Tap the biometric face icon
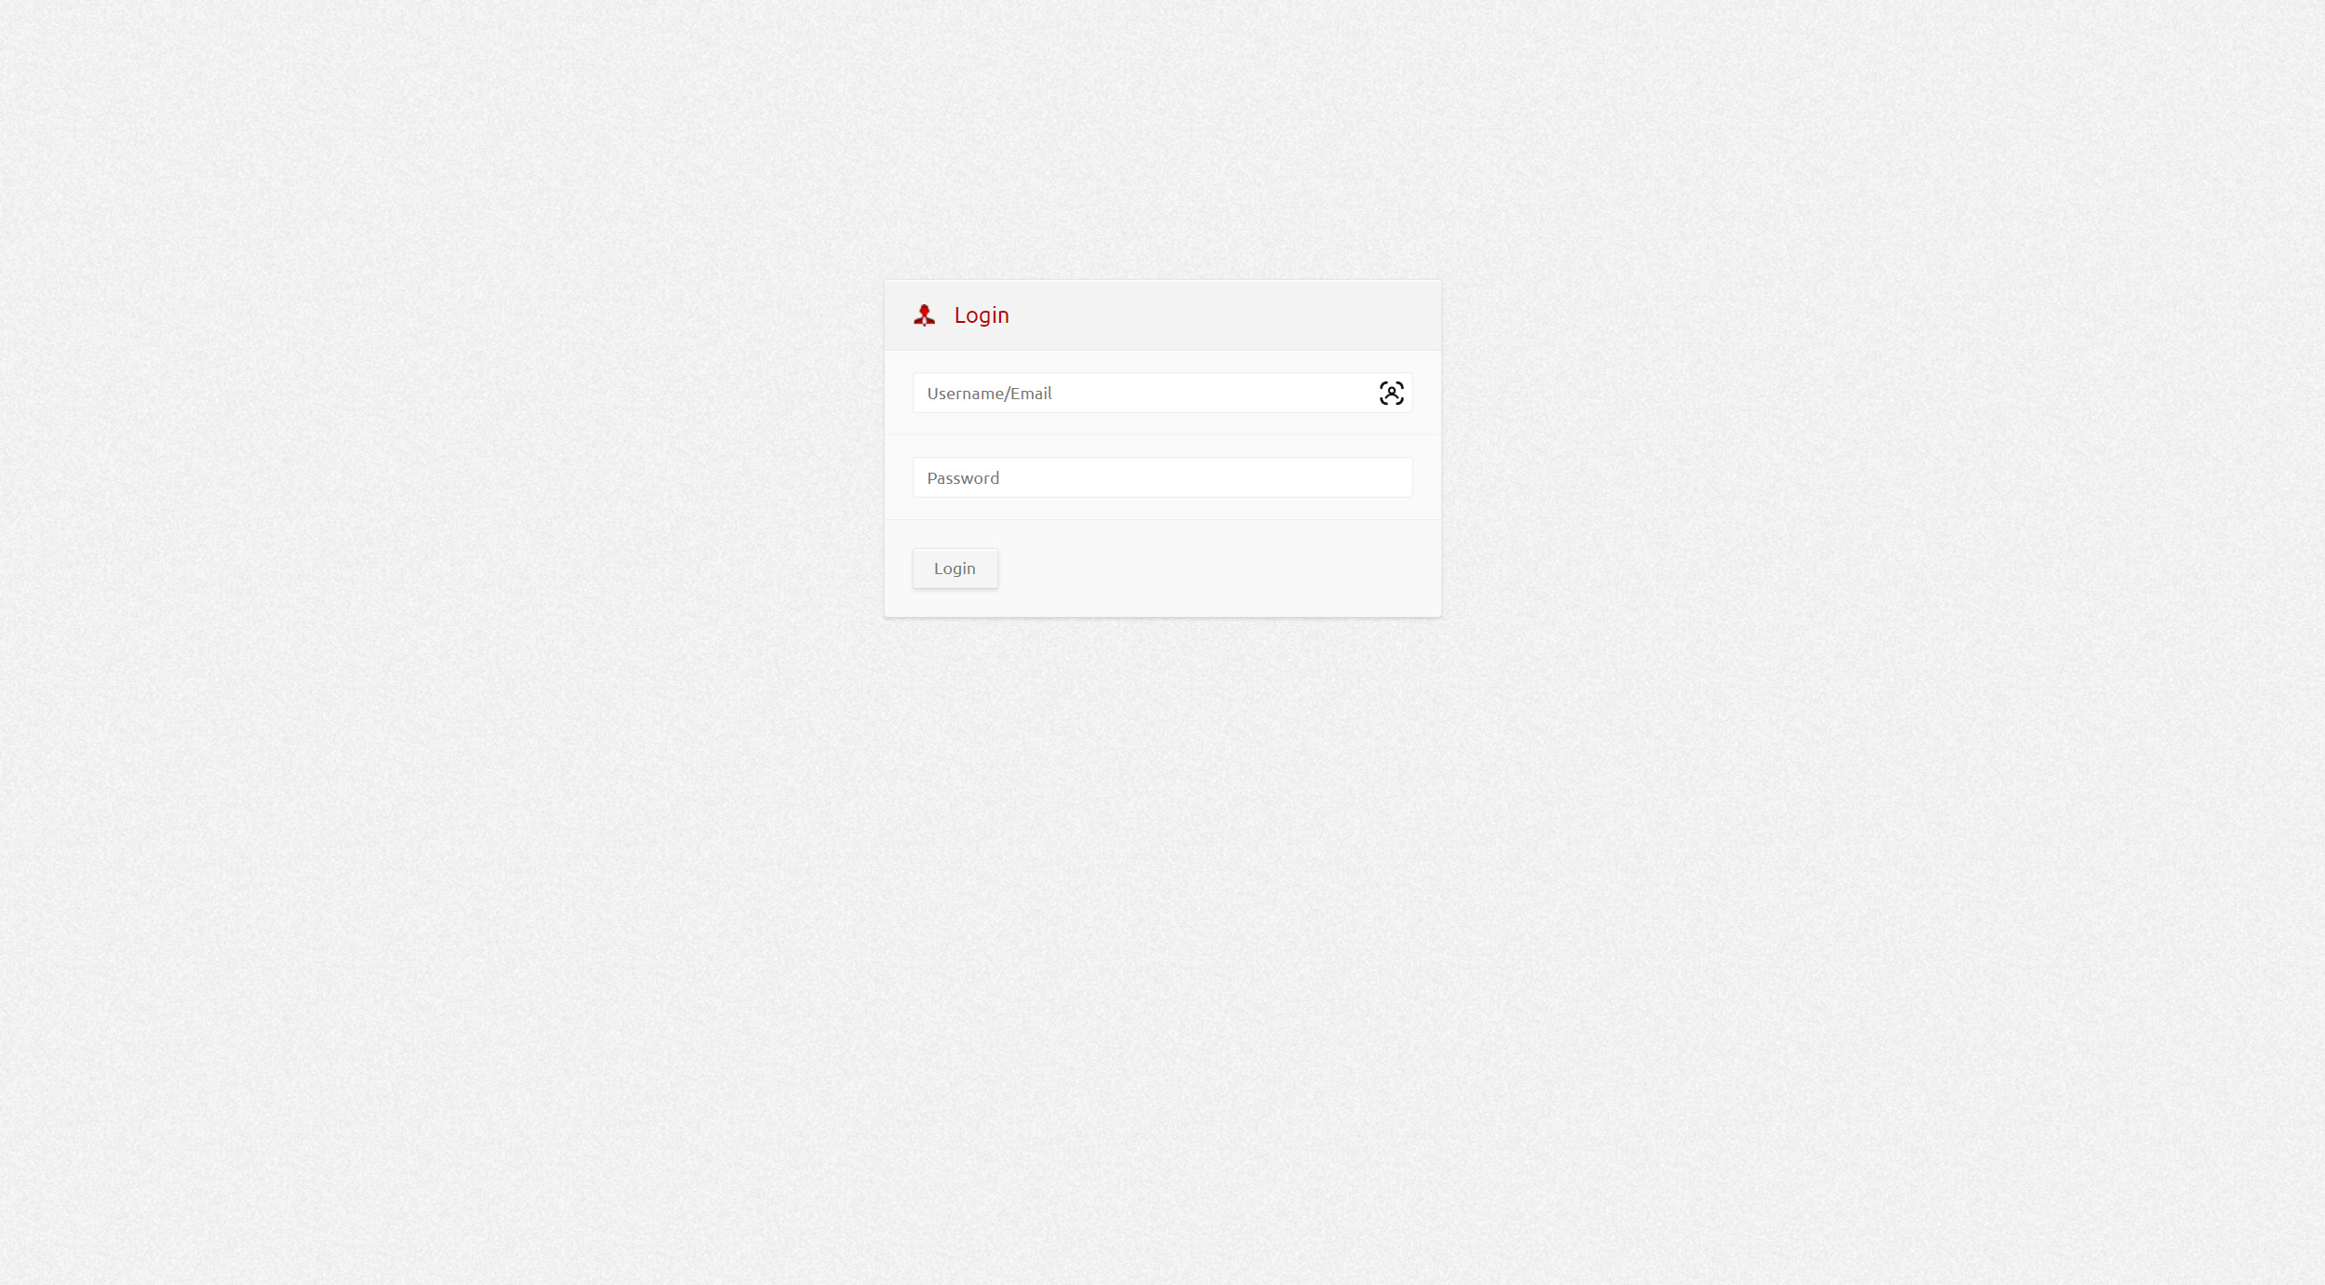Image resolution: width=2325 pixels, height=1285 pixels. [1391, 393]
